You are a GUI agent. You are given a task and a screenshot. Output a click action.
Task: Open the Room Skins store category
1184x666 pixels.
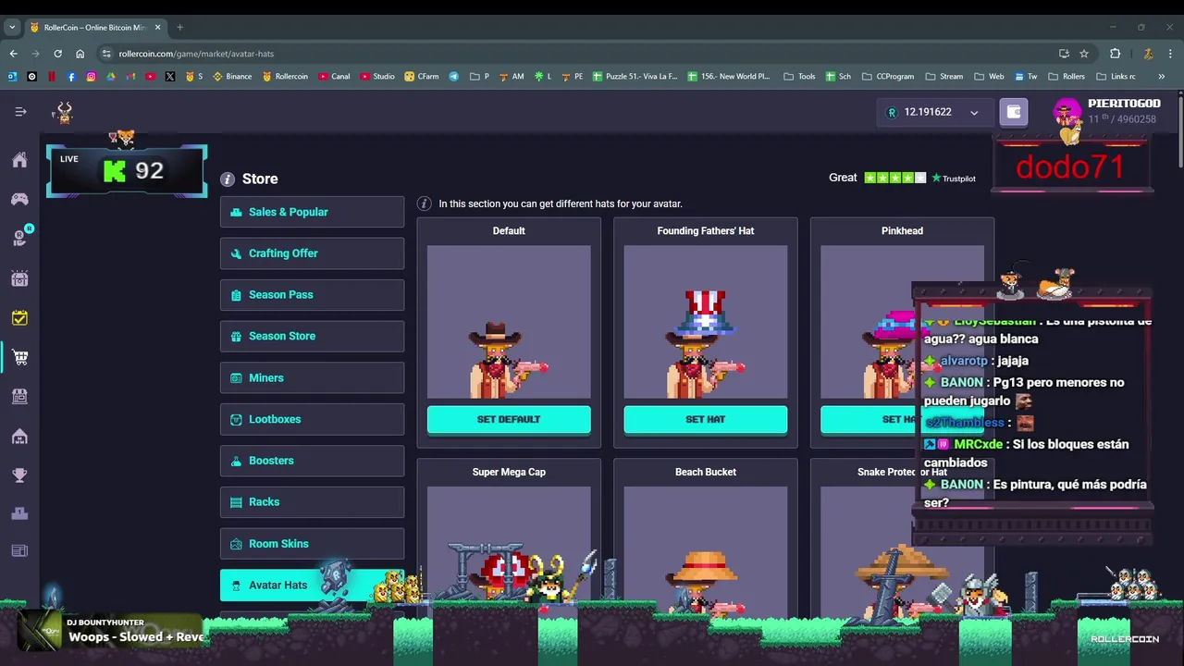pos(312,544)
